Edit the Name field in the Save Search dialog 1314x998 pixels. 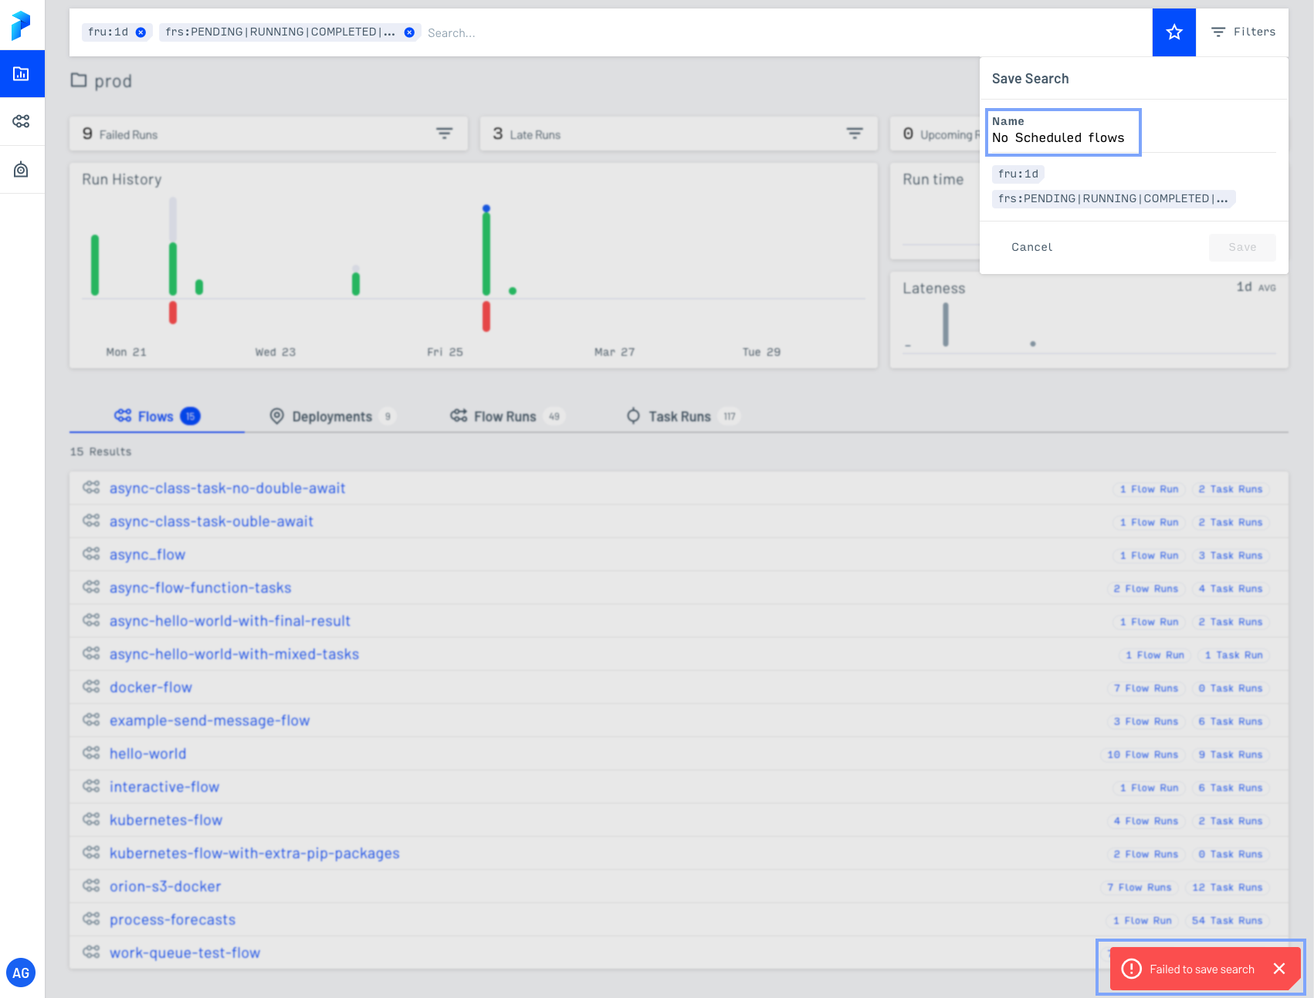click(1063, 137)
